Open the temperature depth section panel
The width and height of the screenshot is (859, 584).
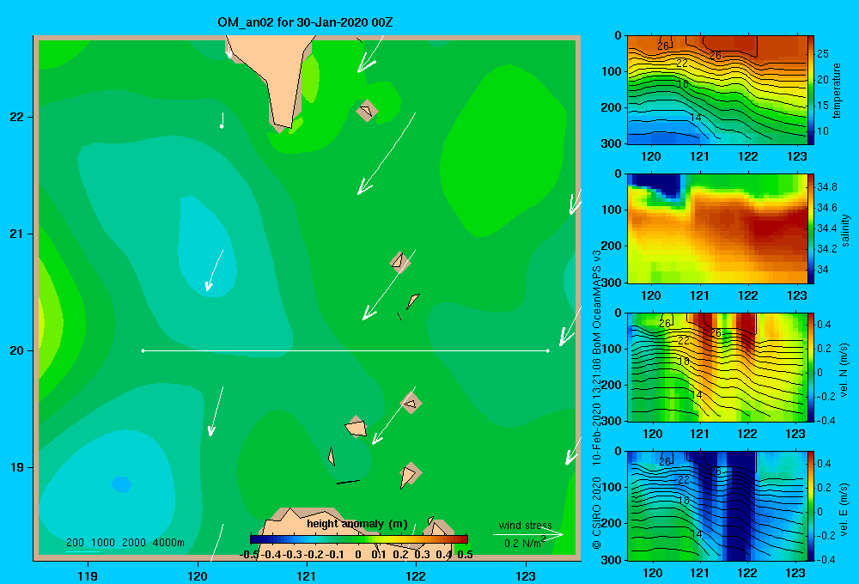(717, 90)
